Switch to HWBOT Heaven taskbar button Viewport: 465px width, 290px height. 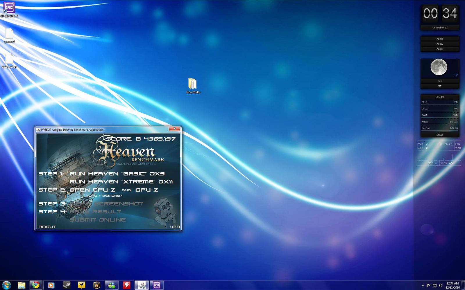142,285
